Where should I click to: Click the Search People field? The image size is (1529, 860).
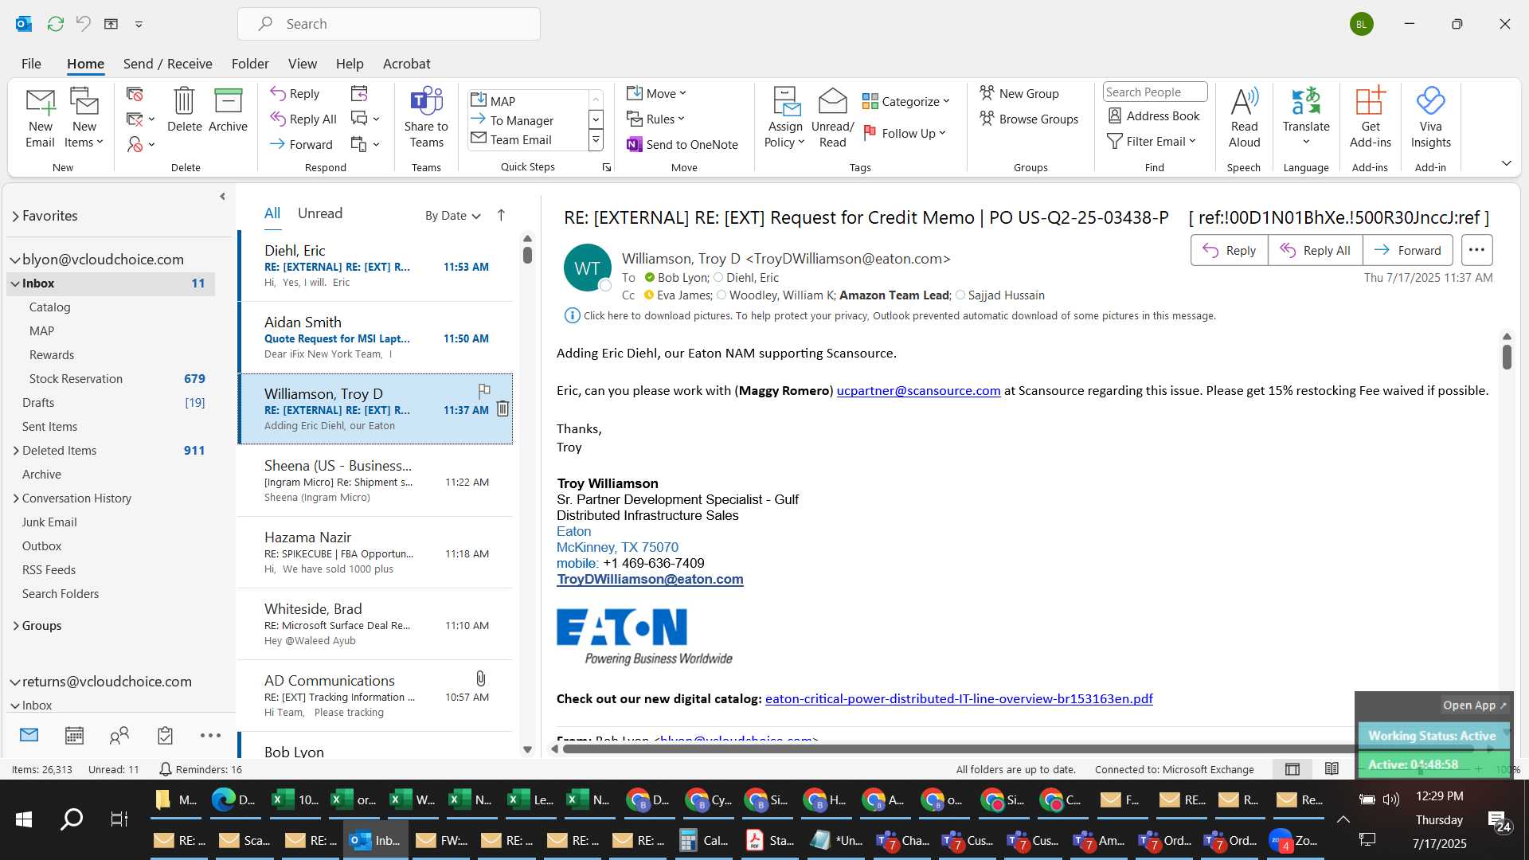pyautogui.click(x=1154, y=92)
